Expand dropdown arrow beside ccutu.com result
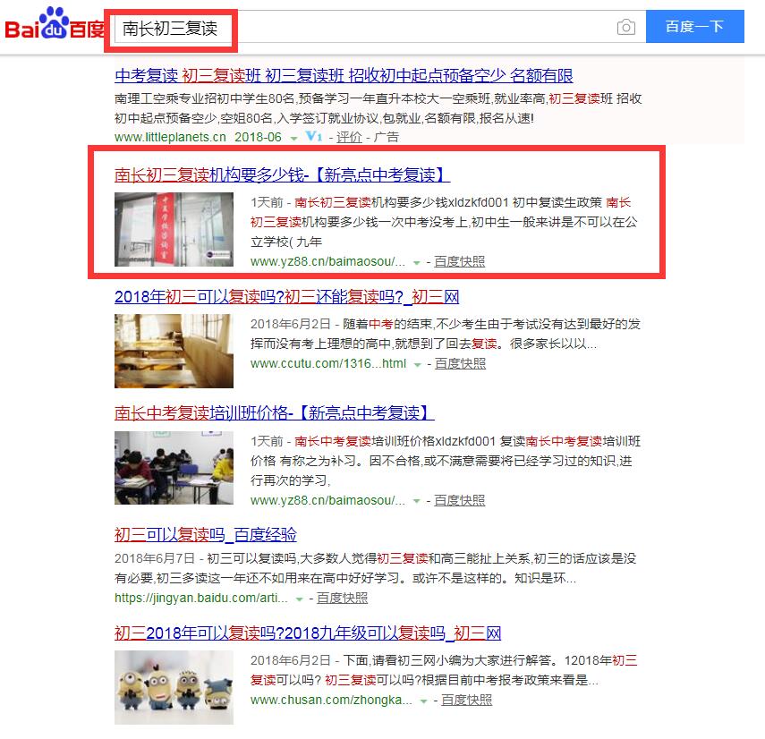 pyautogui.click(x=417, y=364)
